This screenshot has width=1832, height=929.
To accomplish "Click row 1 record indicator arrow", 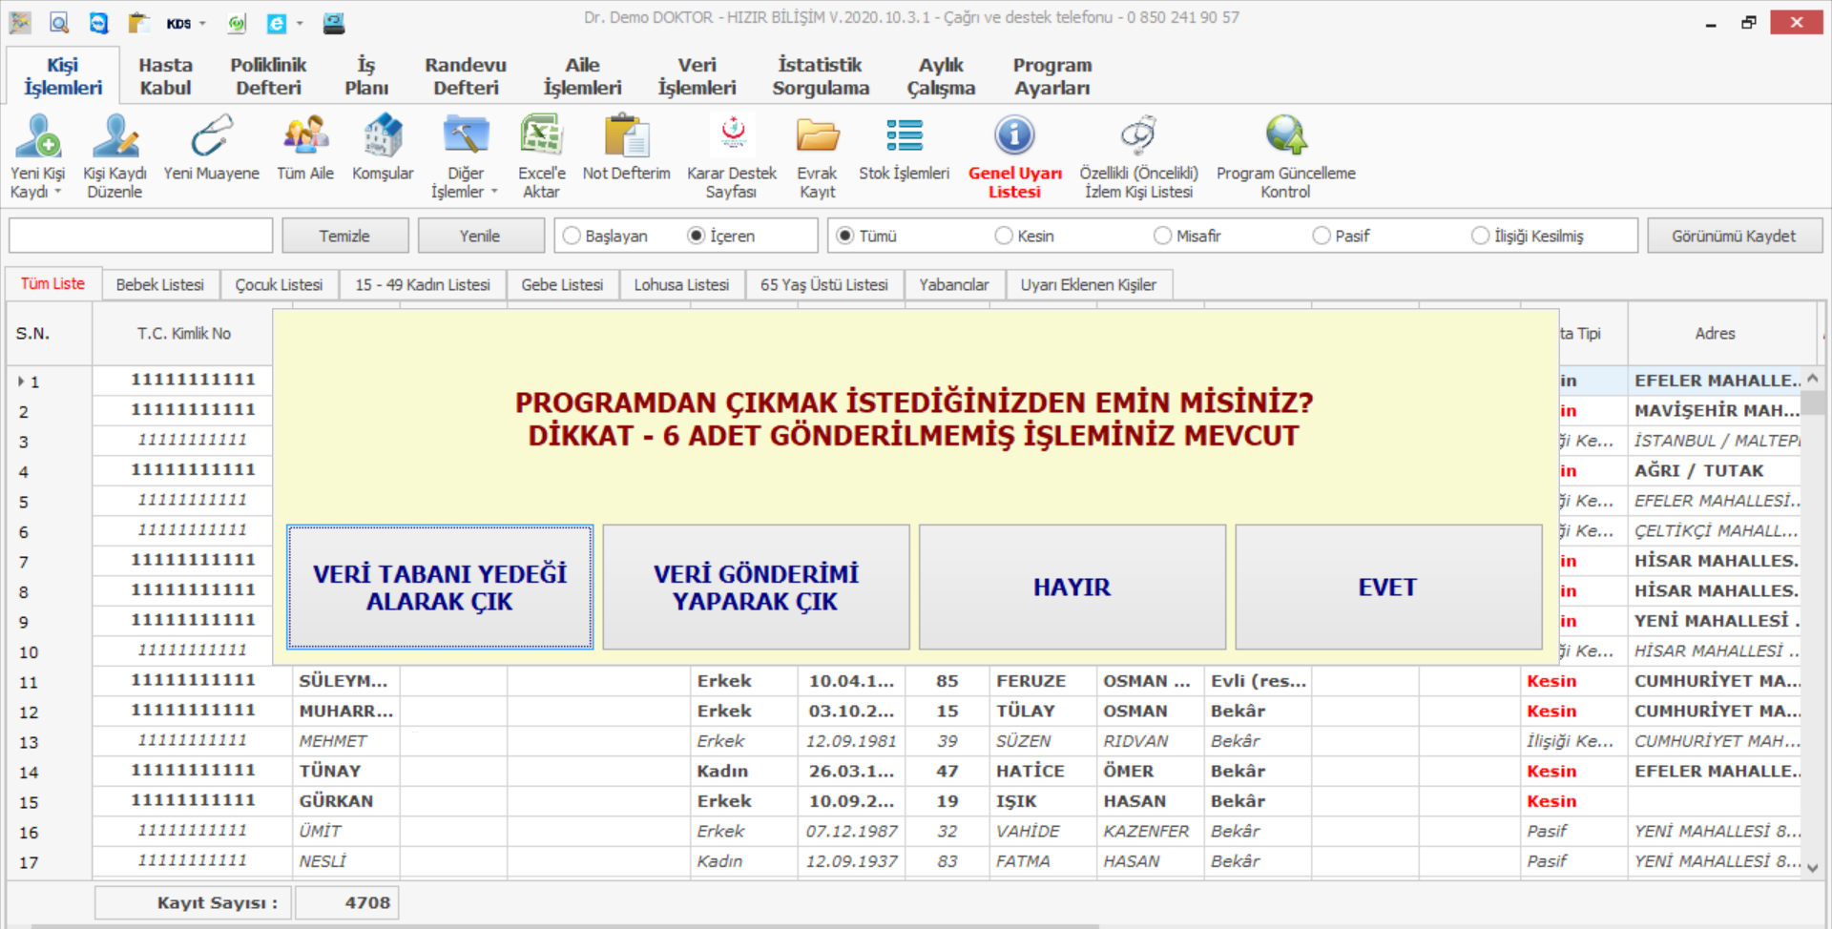I will (x=21, y=382).
